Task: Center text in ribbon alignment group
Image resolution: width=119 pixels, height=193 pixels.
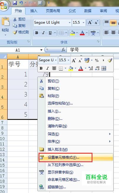Action: 113,33
